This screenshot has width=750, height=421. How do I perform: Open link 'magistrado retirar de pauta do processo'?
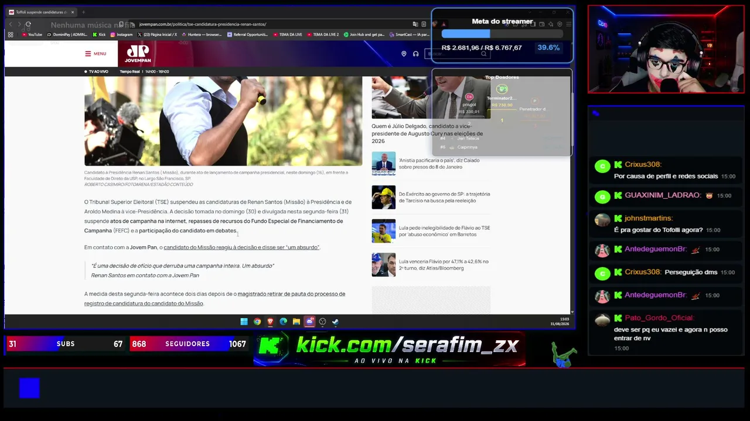(214, 299)
